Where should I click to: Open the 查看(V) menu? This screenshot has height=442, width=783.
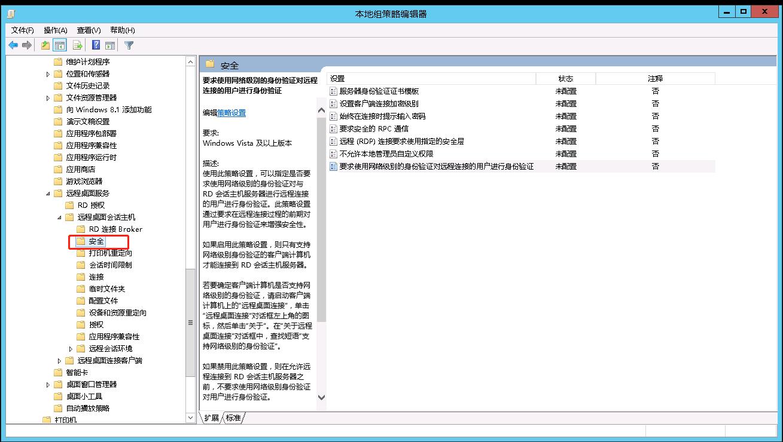[89, 30]
